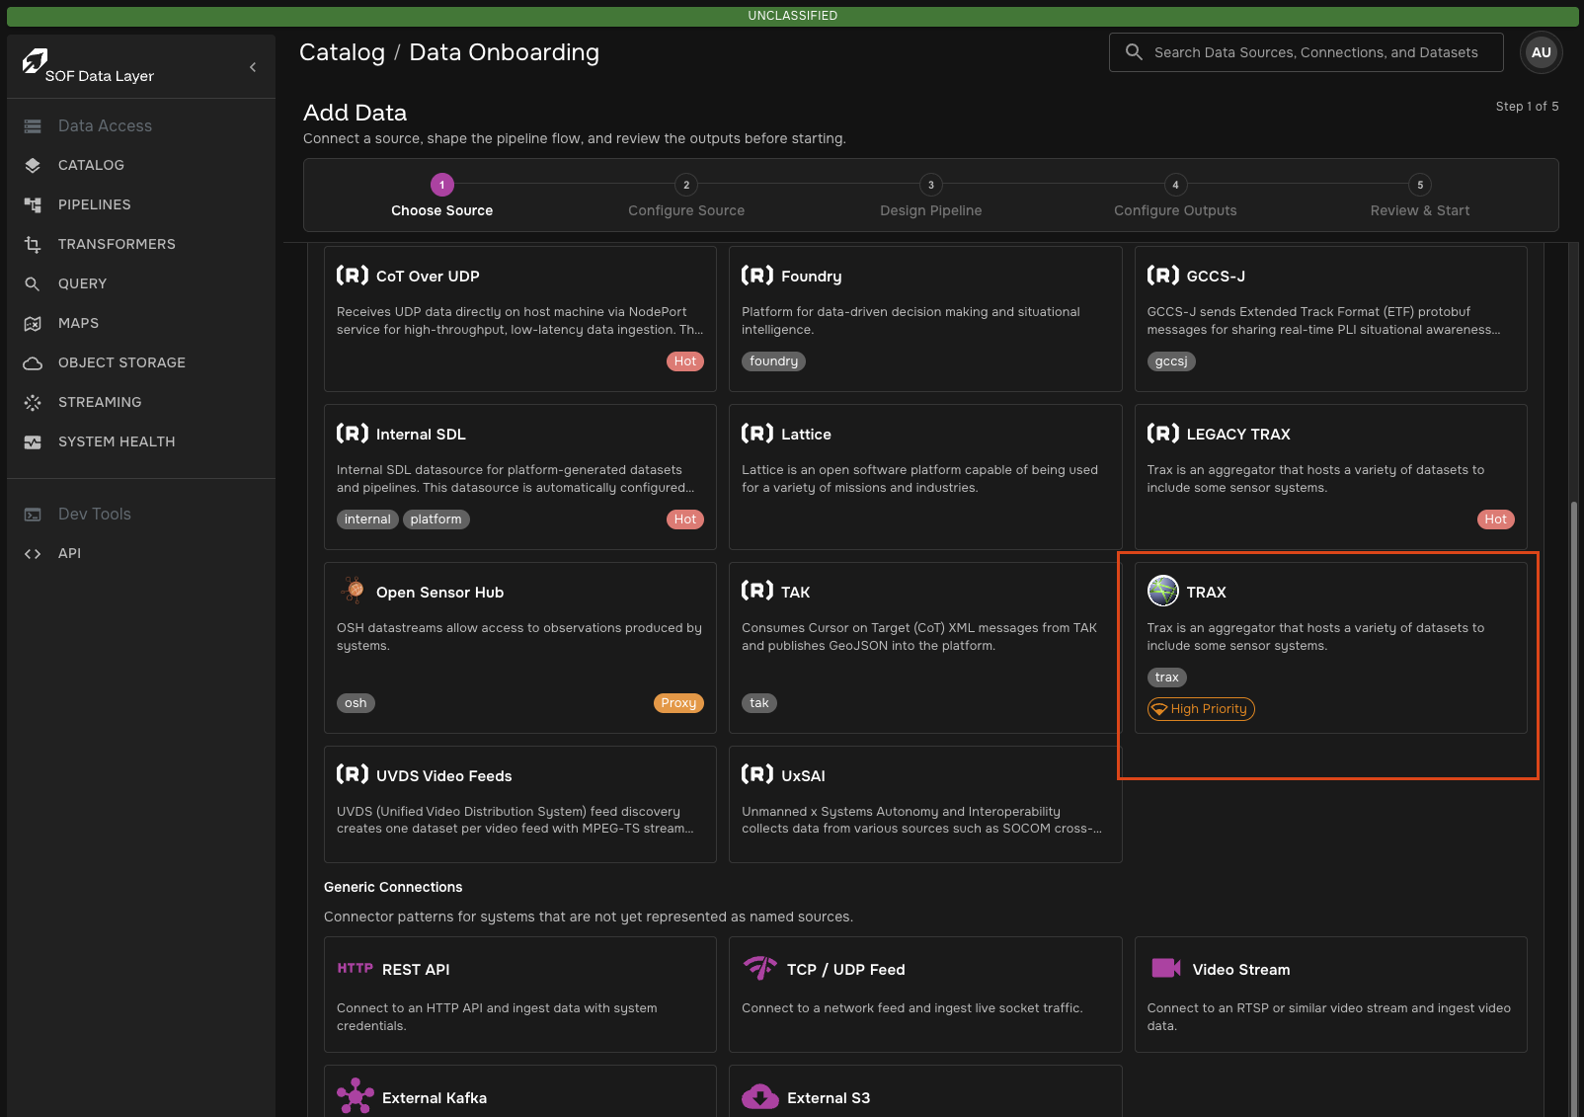The image size is (1584, 1117).
Task: Click the platform tag on Internal SDL
Action: coord(436,519)
